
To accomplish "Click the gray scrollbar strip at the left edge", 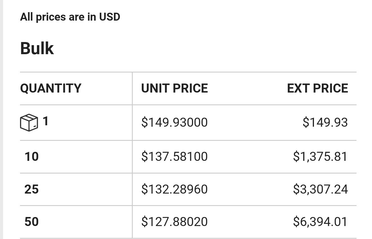I will tap(1, 119).
